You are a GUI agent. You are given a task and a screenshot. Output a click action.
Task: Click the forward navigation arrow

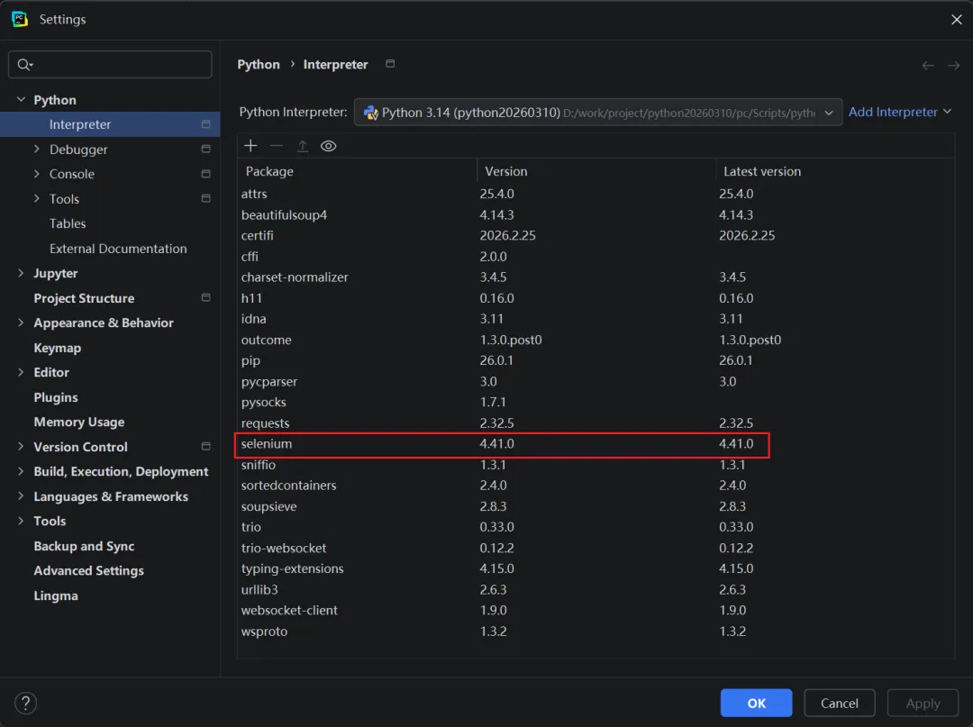point(954,65)
